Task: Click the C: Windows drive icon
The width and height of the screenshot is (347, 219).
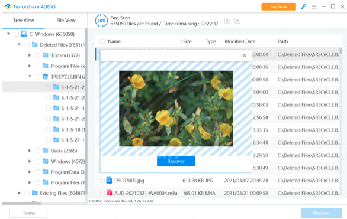Action: (x=24, y=34)
